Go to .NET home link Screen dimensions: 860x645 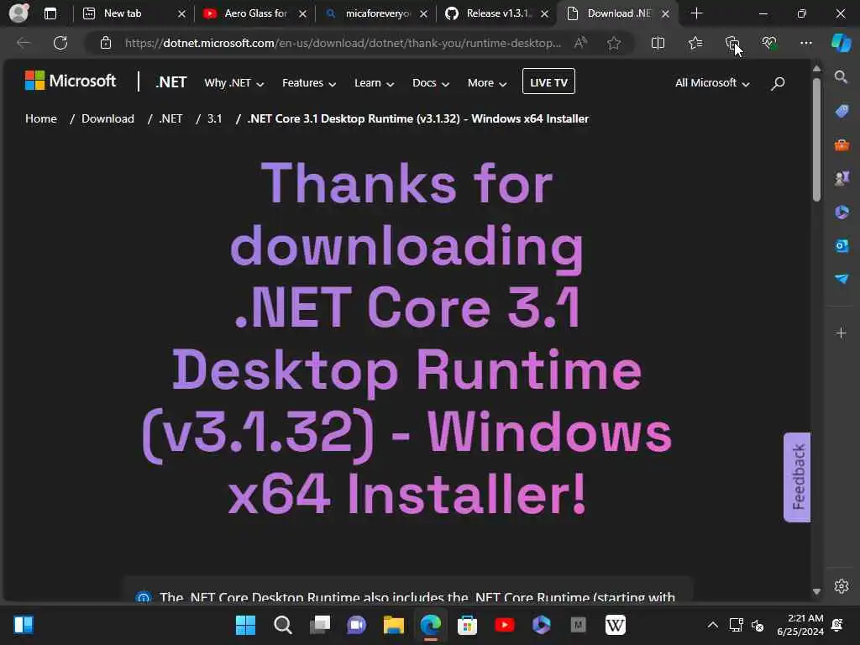(171, 82)
